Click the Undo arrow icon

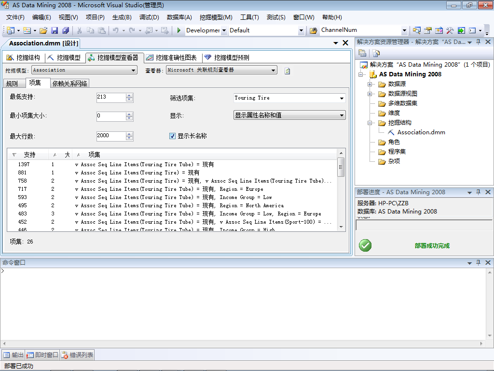(x=116, y=30)
